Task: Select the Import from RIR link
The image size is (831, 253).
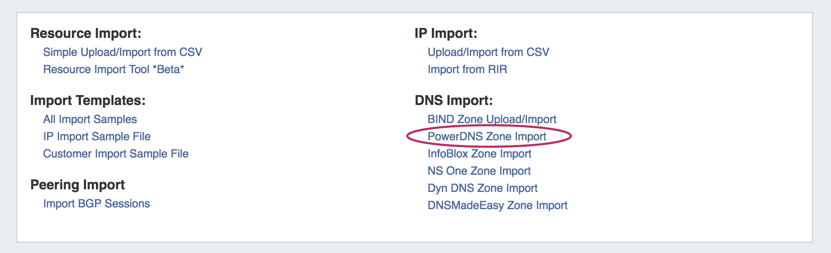Action: [x=467, y=69]
